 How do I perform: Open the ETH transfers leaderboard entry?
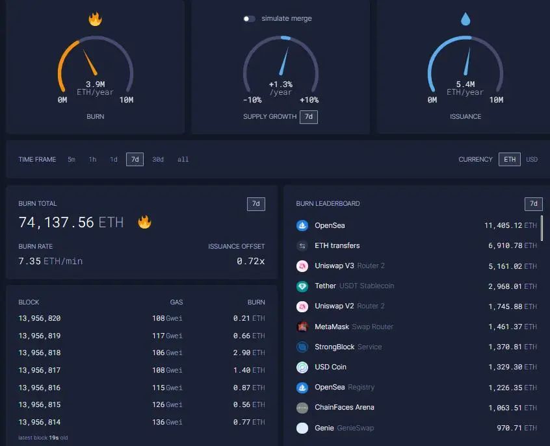coord(337,245)
